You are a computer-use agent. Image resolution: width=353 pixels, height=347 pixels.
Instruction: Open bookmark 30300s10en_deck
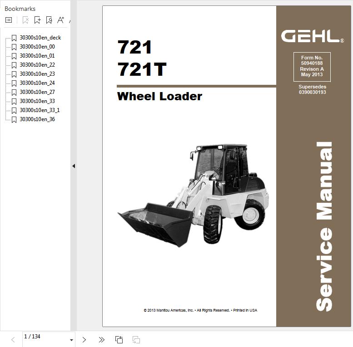[x=40, y=38]
